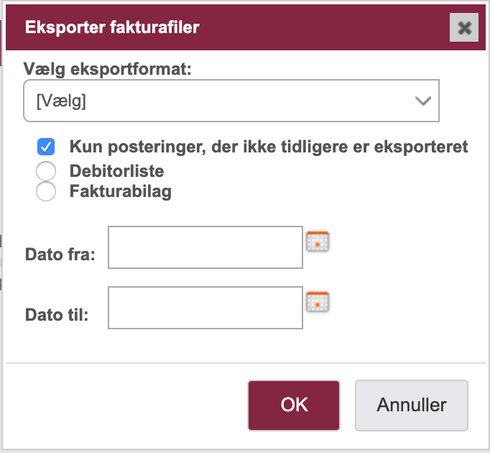490x453 pixels.
Task: Confirm the export with OK
Action: (294, 406)
